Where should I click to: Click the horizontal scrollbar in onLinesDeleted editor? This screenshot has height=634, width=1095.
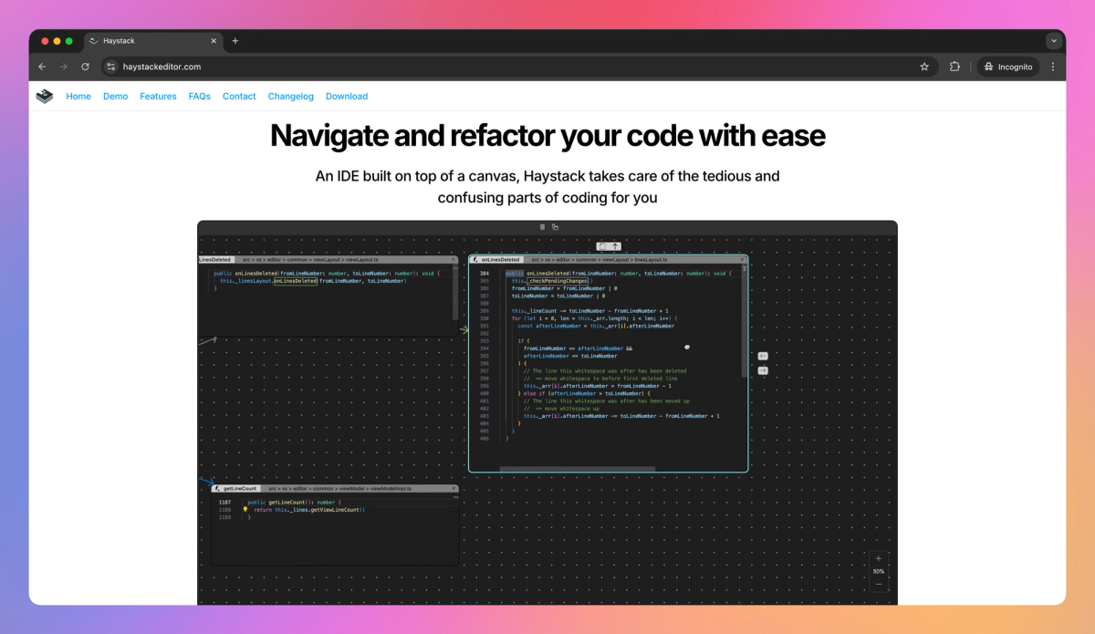[x=577, y=469]
